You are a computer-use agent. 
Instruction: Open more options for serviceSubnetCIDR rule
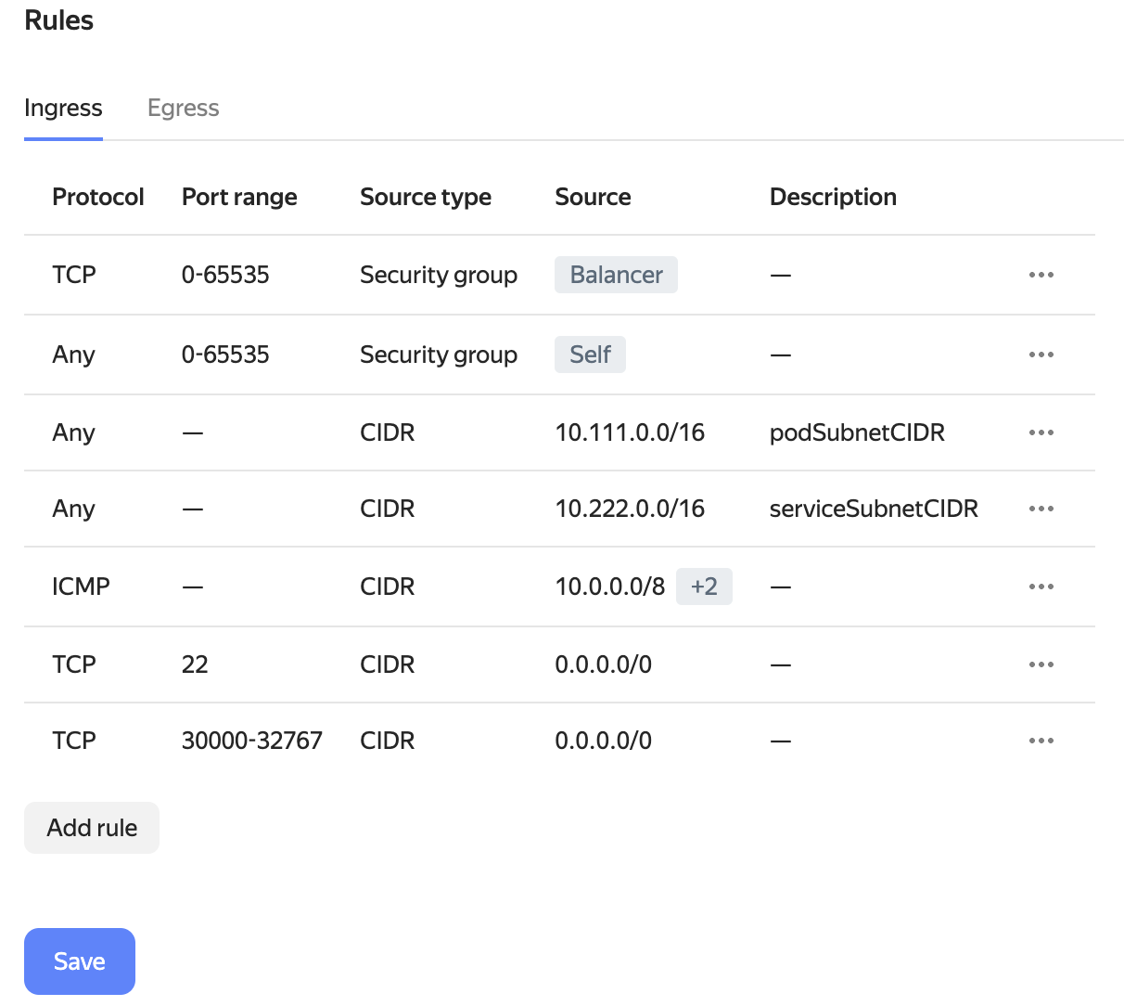1041,509
